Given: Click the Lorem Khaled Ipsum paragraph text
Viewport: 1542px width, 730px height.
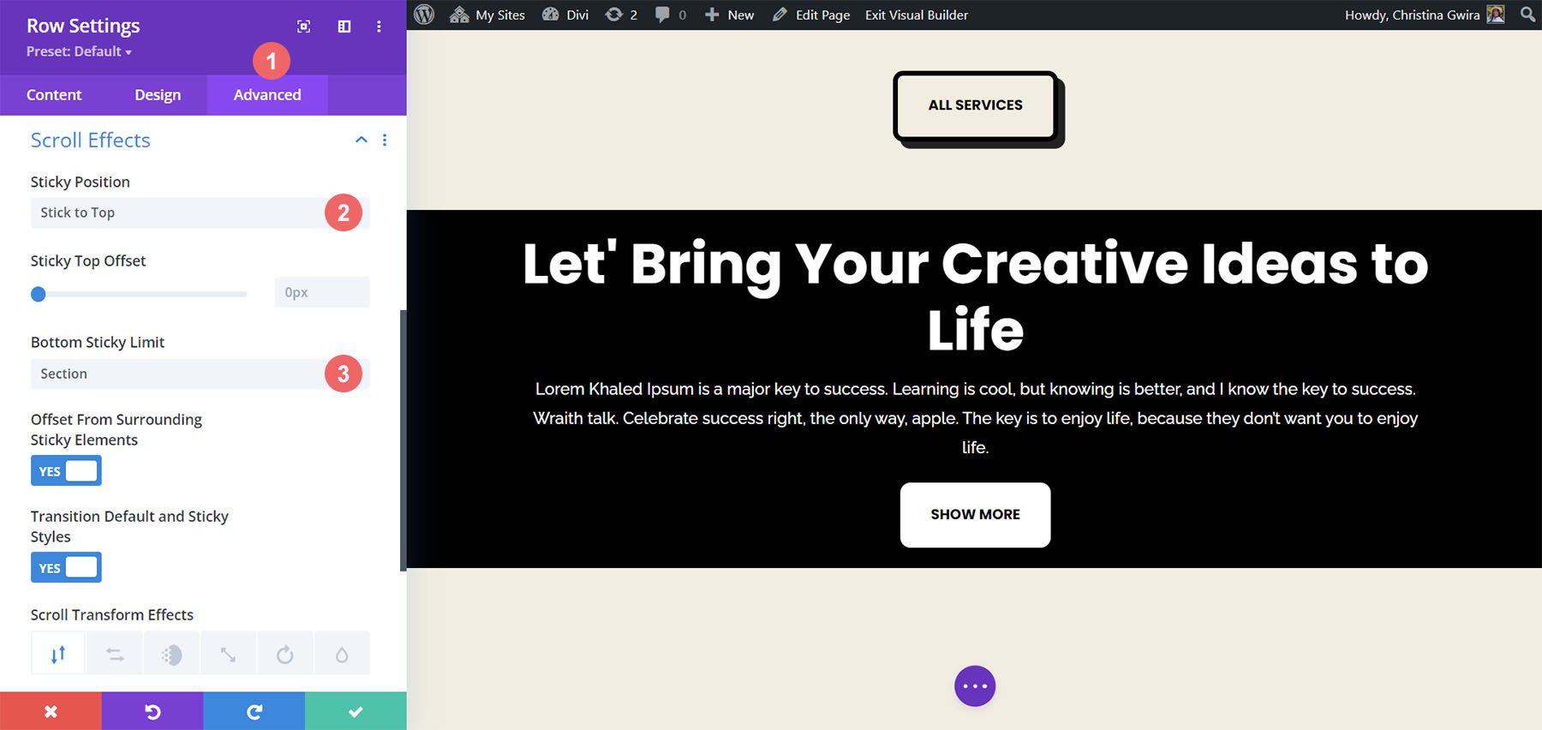Looking at the screenshot, I should click(x=975, y=418).
